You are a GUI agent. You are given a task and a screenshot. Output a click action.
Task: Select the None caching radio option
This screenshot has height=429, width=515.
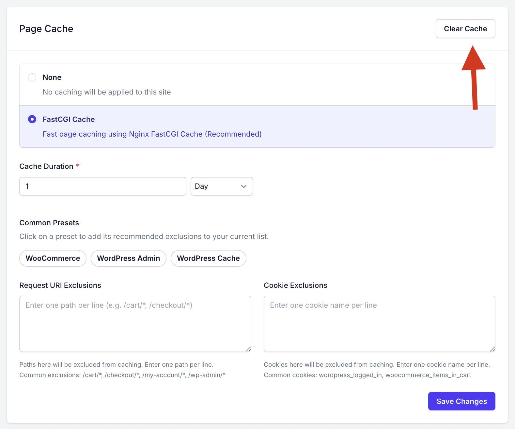32,77
